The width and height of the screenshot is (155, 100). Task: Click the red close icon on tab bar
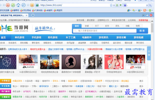[x=151, y=15]
